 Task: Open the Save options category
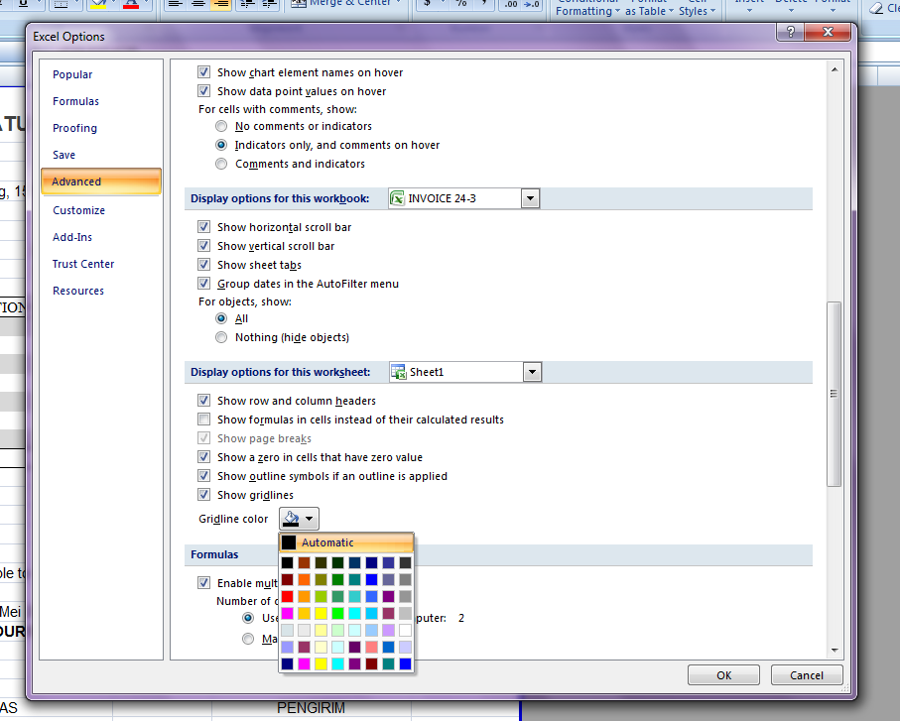(64, 155)
